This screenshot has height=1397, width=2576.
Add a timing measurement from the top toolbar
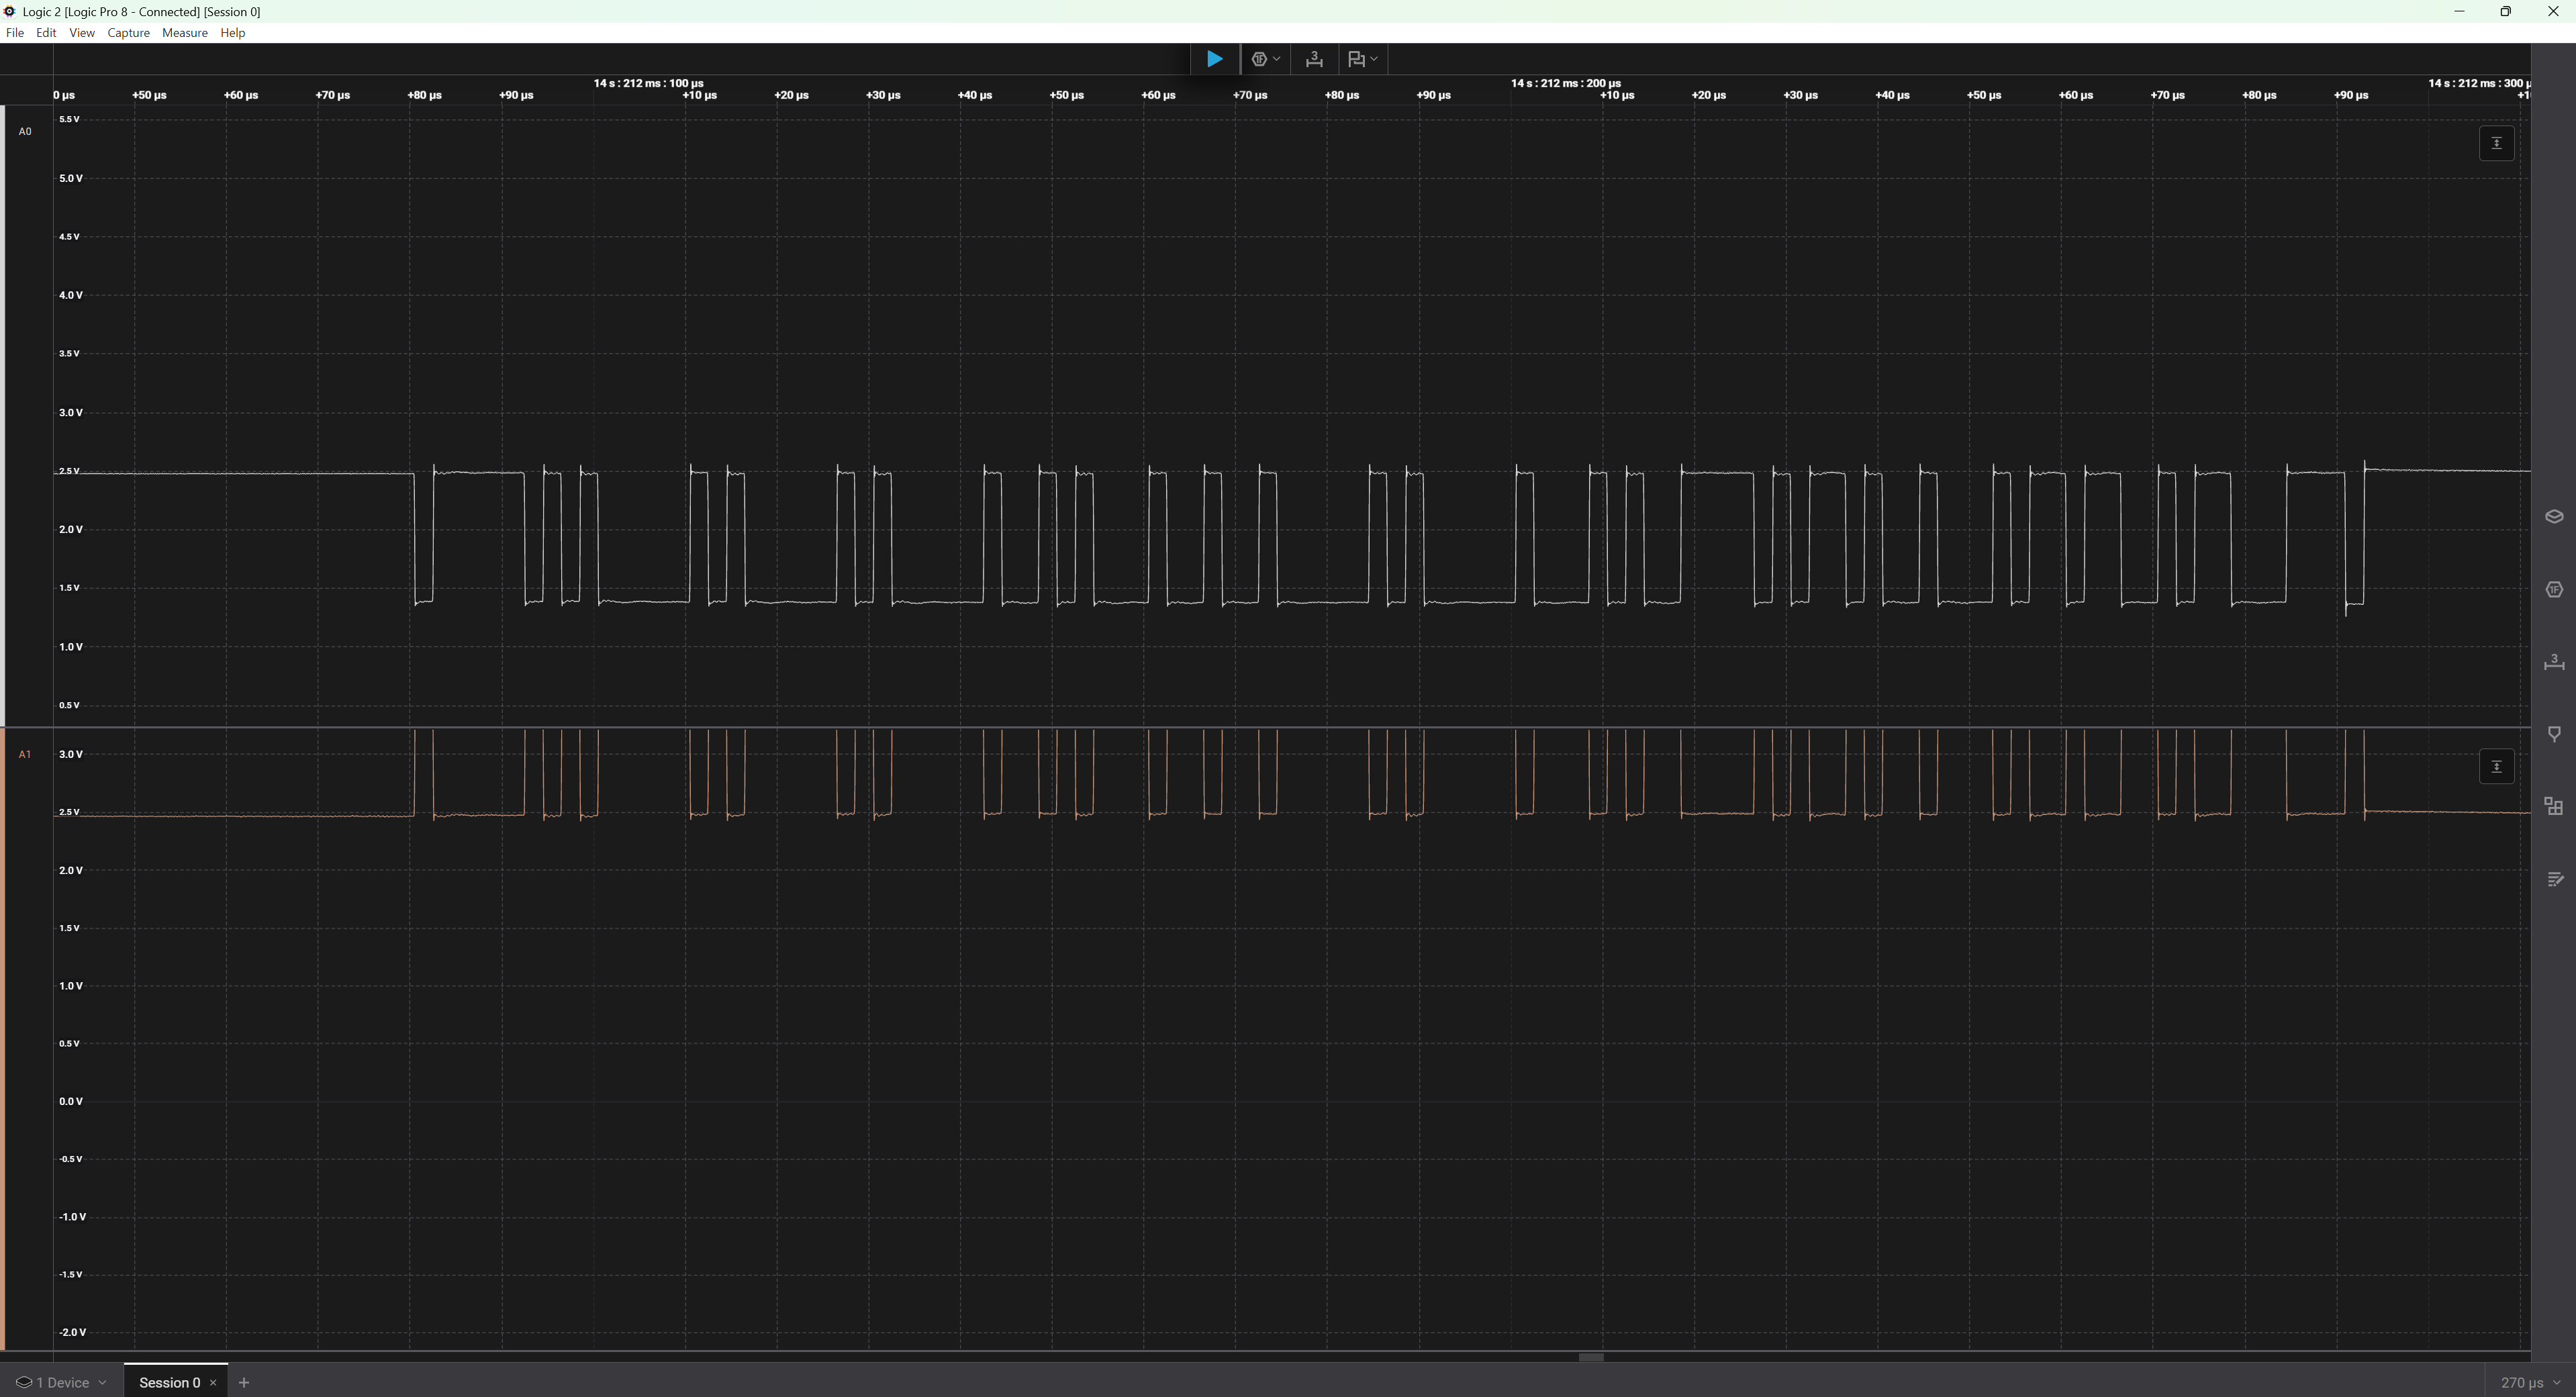click(1314, 59)
